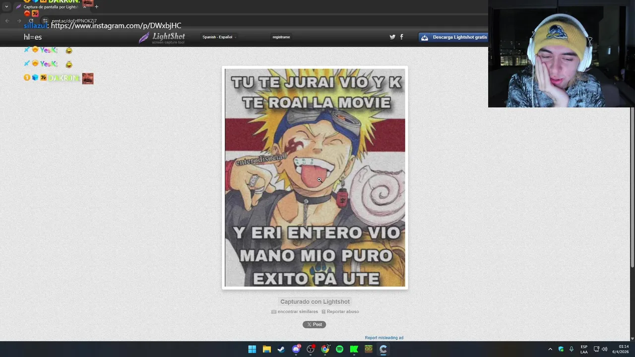Image resolution: width=635 pixels, height=357 pixels.
Task: Click the page vertical scrollbar
Action: click(x=633, y=188)
